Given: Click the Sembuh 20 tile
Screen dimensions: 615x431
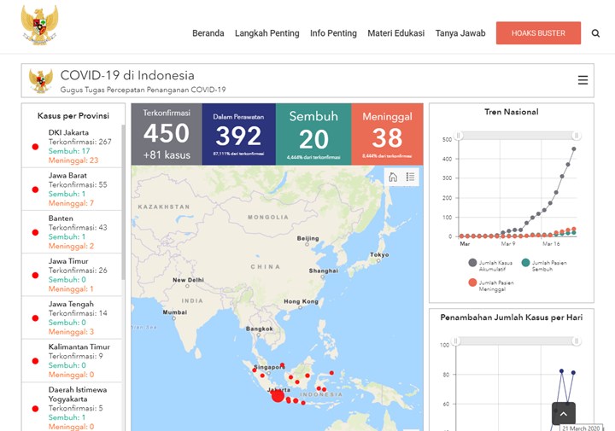Looking at the screenshot, I should 313,134.
